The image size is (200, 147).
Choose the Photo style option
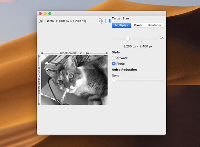pyautogui.click(x=114, y=64)
